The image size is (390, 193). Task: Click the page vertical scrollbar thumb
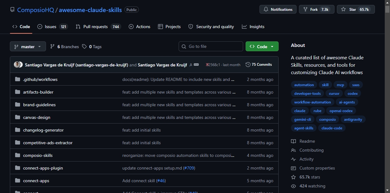coord(387,9)
